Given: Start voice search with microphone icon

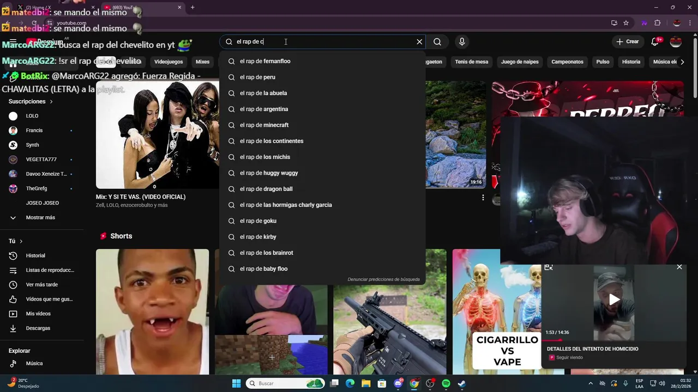Looking at the screenshot, I should coord(462,42).
